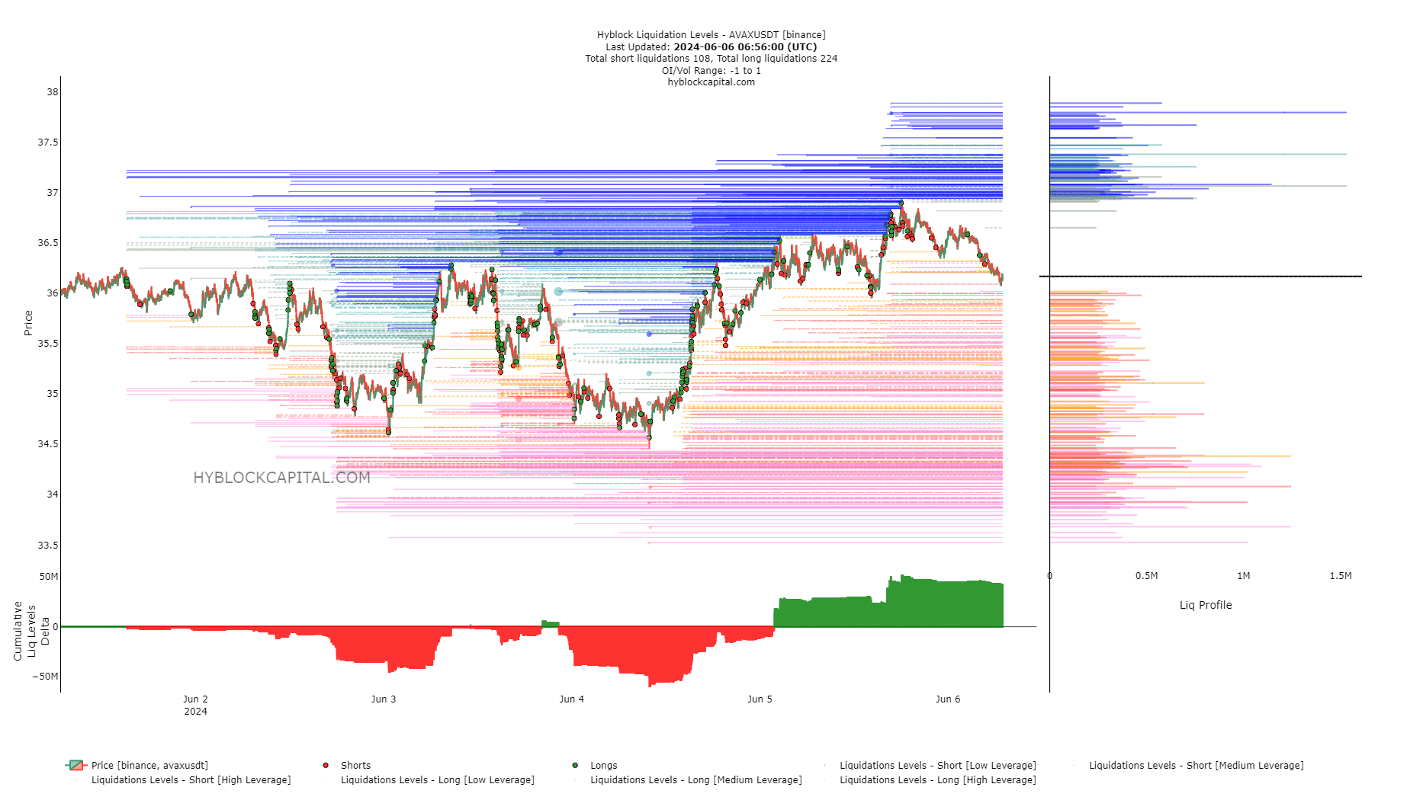The height and width of the screenshot is (800, 1423).
Task: Click the 1M tick on Liq Profile axis
Action: (1244, 575)
